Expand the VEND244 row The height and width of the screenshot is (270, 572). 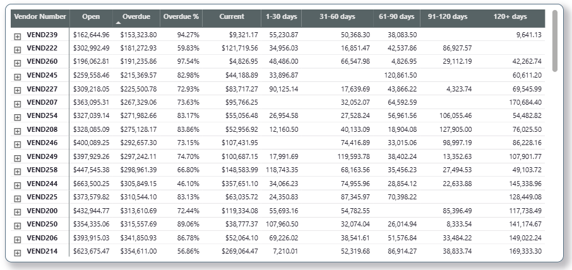click(17, 185)
